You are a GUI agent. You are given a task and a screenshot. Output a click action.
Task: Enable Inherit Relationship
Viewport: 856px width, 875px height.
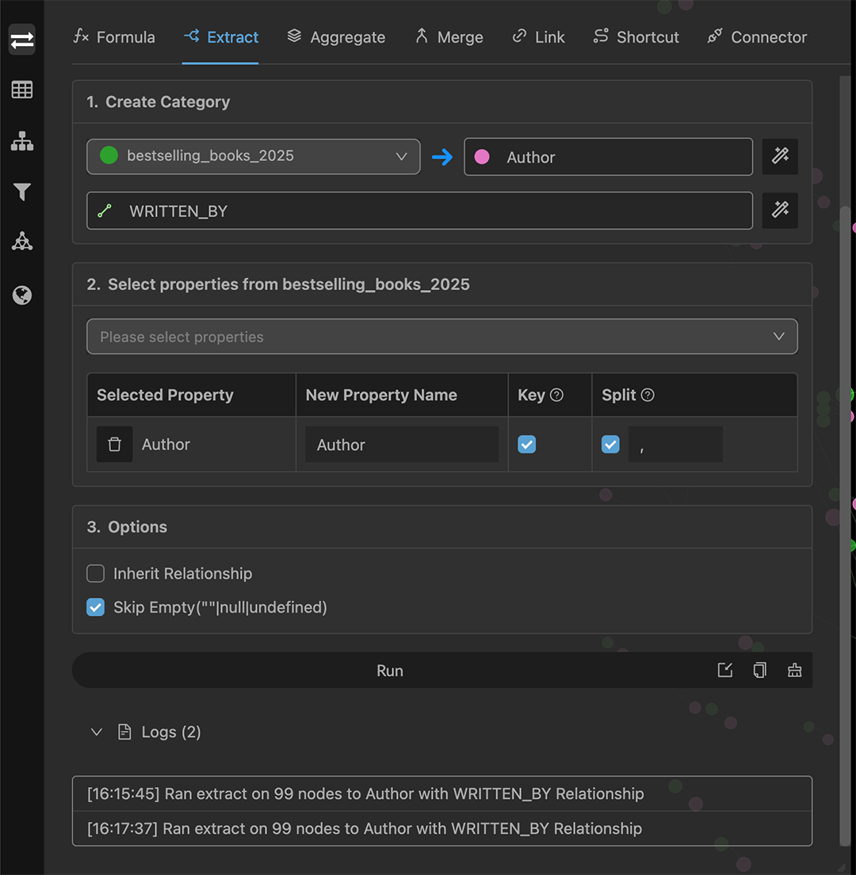click(x=95, y=573)
